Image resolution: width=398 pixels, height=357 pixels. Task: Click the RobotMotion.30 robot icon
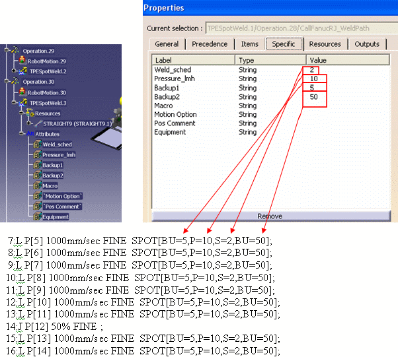click(21, 92)
